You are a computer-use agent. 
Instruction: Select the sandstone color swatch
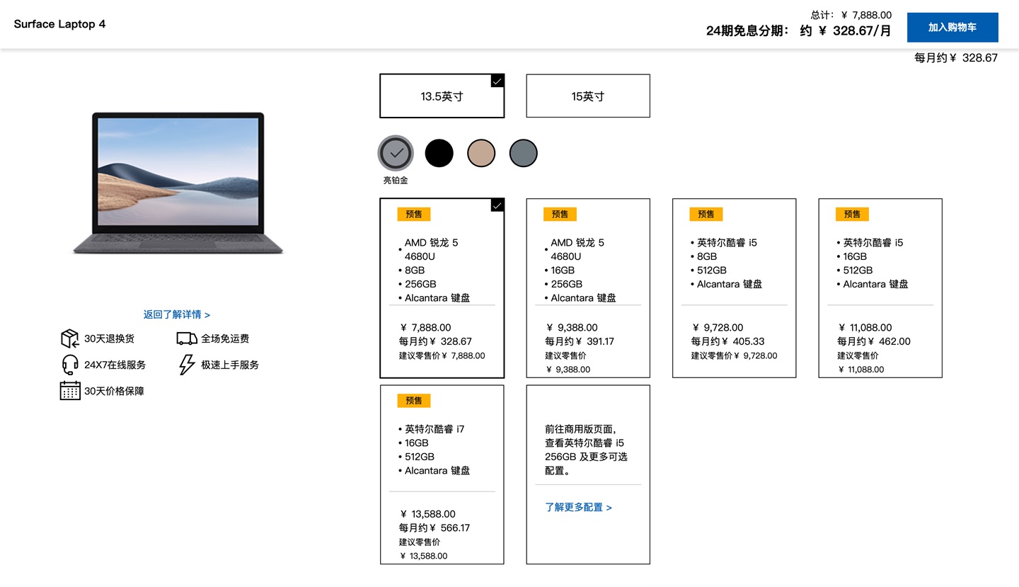pos(481,153)
